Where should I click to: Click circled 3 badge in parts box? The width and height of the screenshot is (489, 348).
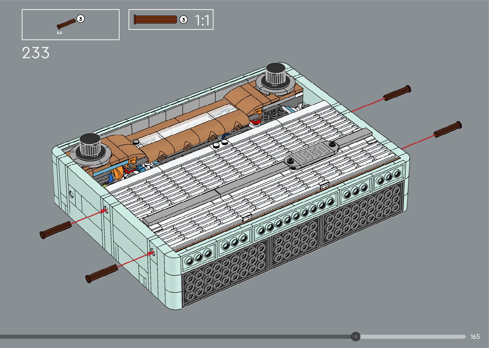point(81,19)
